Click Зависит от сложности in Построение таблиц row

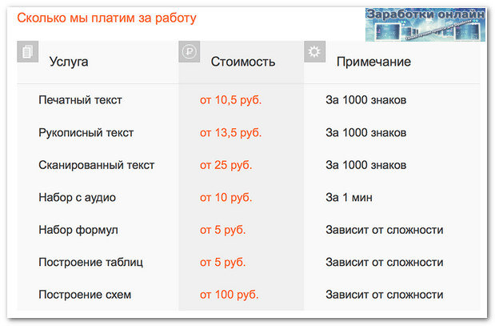pos(385,263)
